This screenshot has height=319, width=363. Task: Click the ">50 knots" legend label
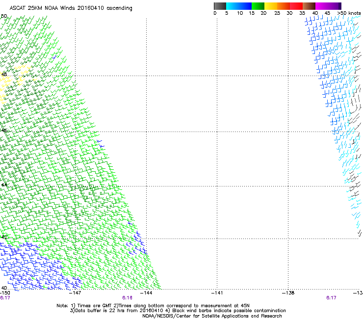349,13
